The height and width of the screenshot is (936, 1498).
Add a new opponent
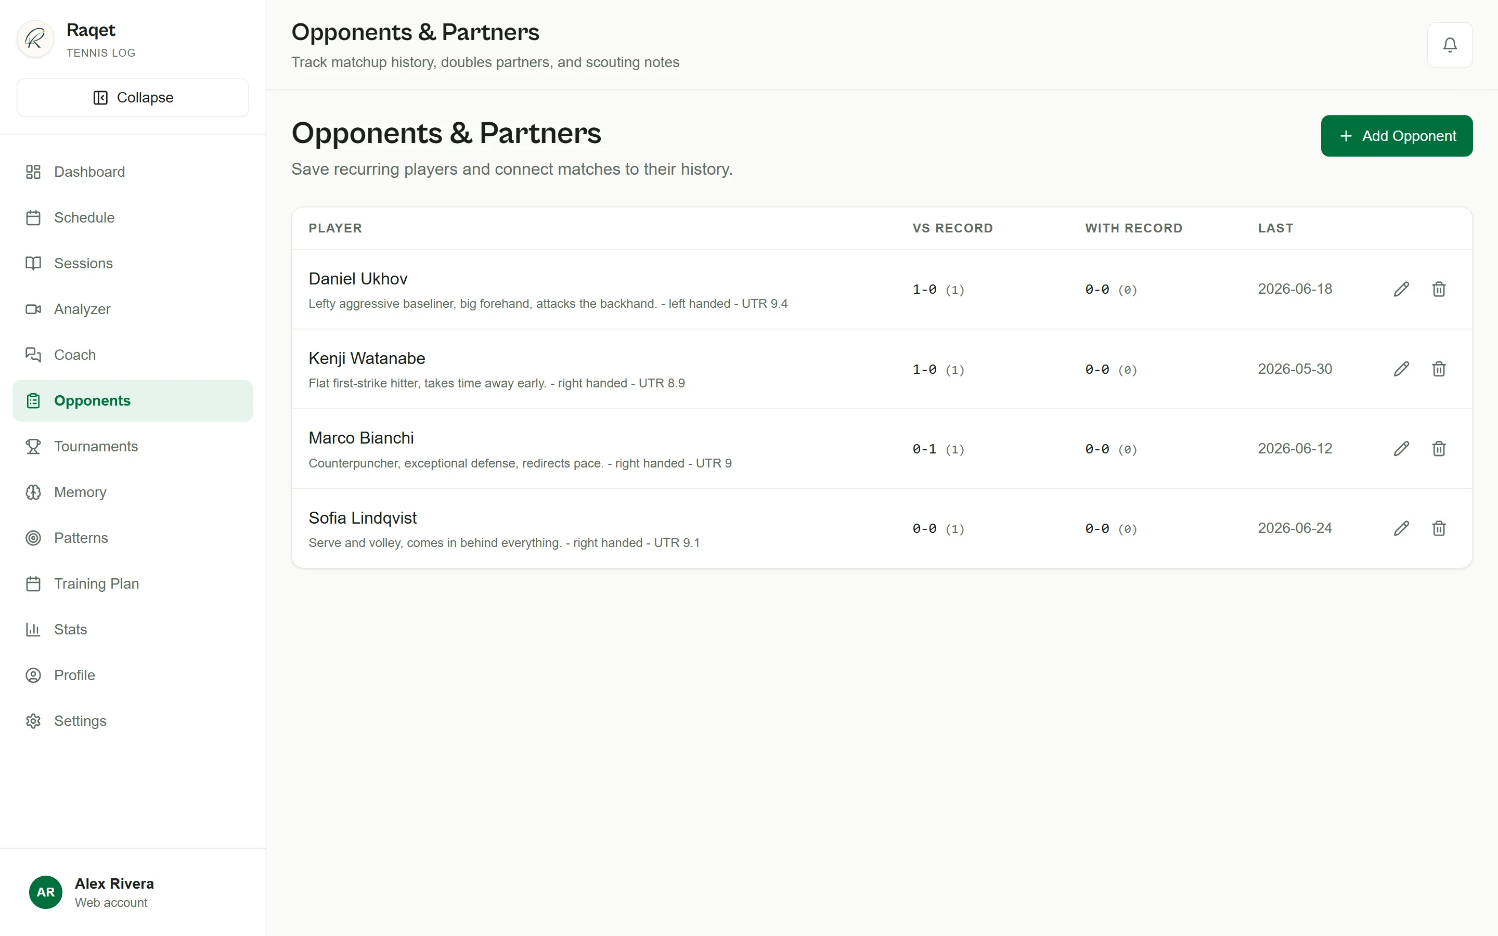pyautogui.click(x=1397, y=136)
